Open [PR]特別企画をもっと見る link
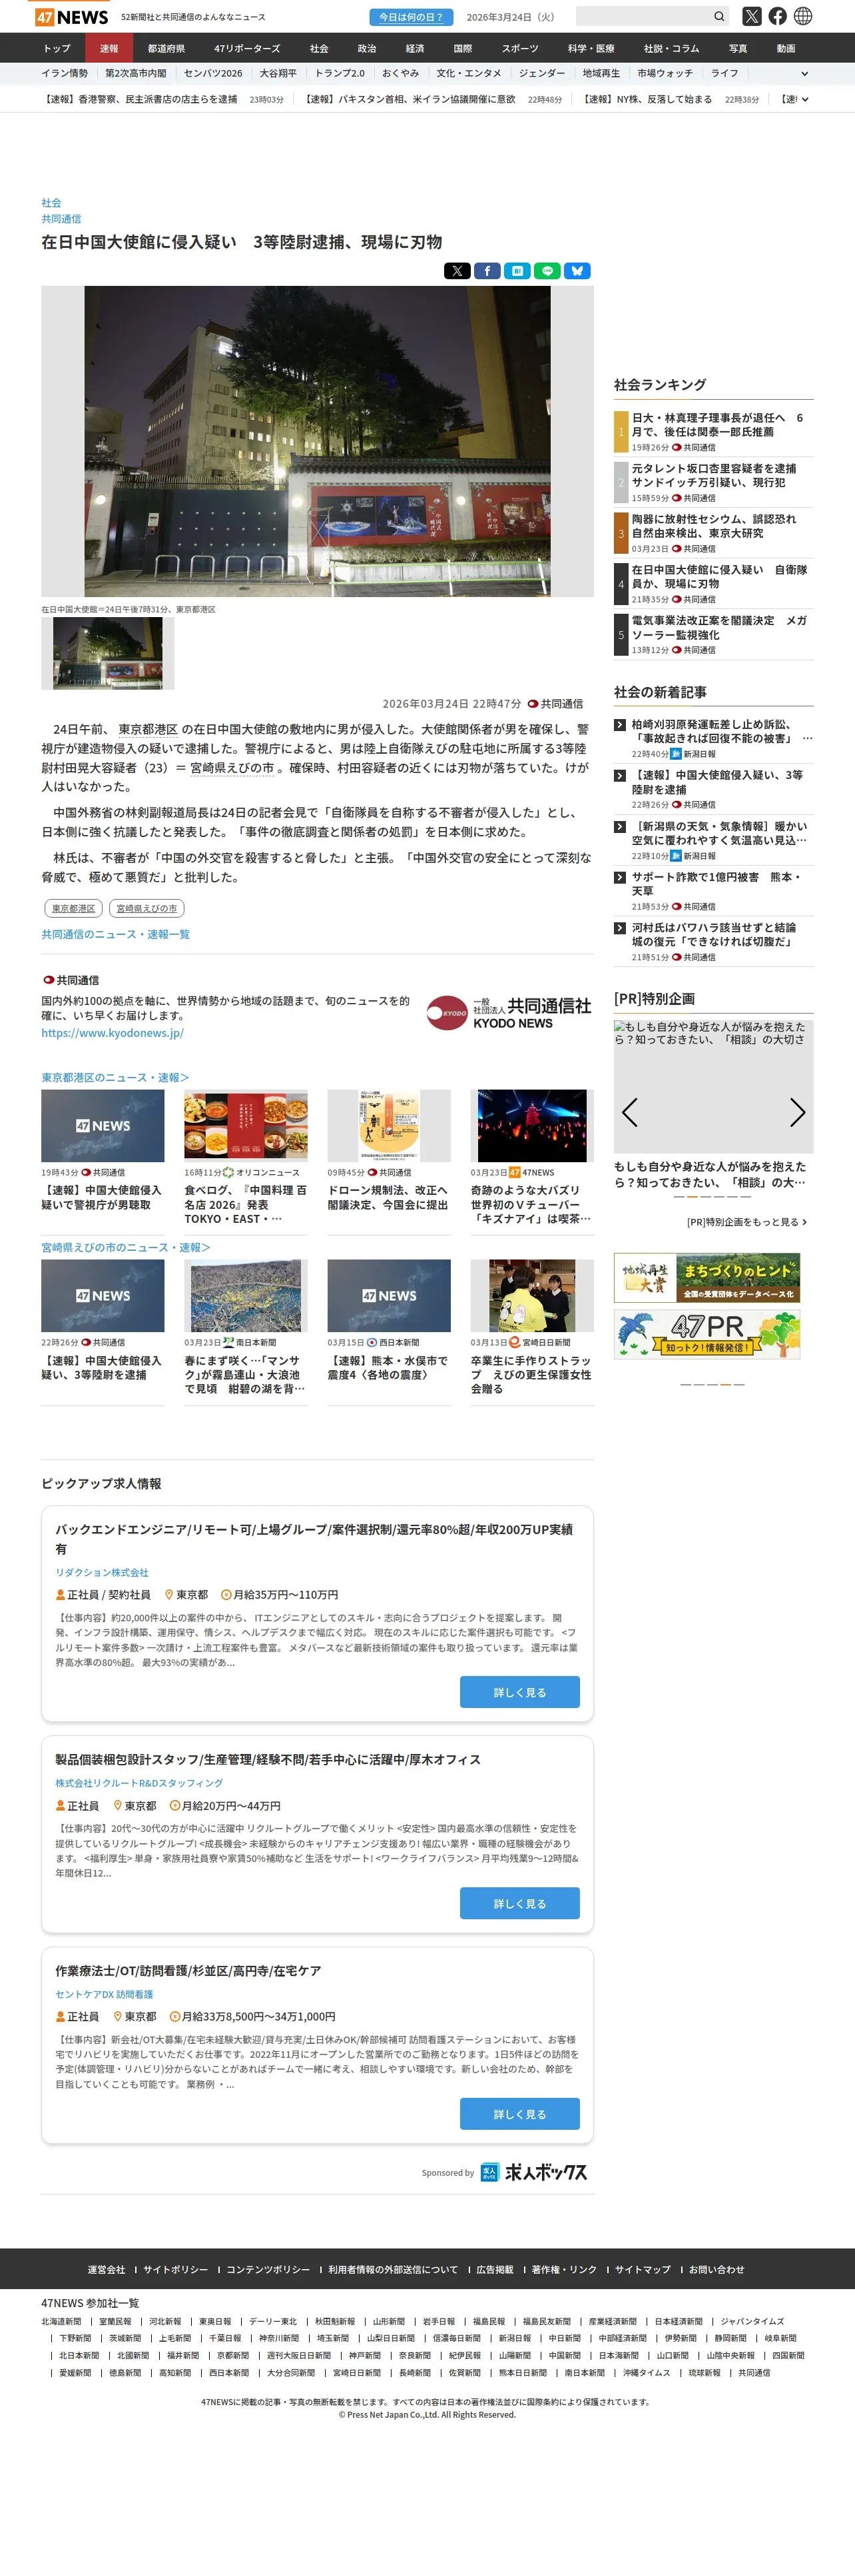Screen dimensions: 855x2567 click(x=746, y=1222)
